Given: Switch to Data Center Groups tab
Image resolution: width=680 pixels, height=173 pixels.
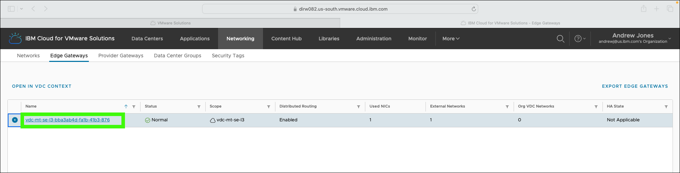Looking at the screenshot, I should point(178,56).
